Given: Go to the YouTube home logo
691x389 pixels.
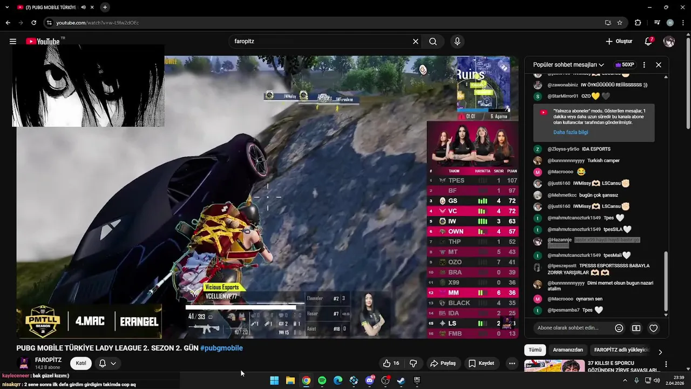Looking at the screenshot, I should pyautogui.click(x=43, y=41).
